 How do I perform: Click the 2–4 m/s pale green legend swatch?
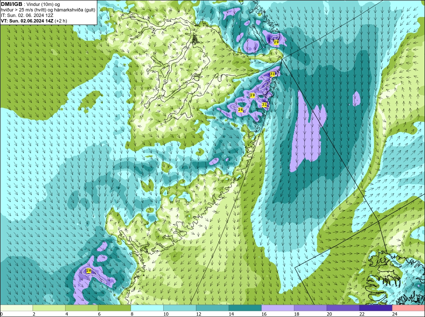tap(49, 308)
